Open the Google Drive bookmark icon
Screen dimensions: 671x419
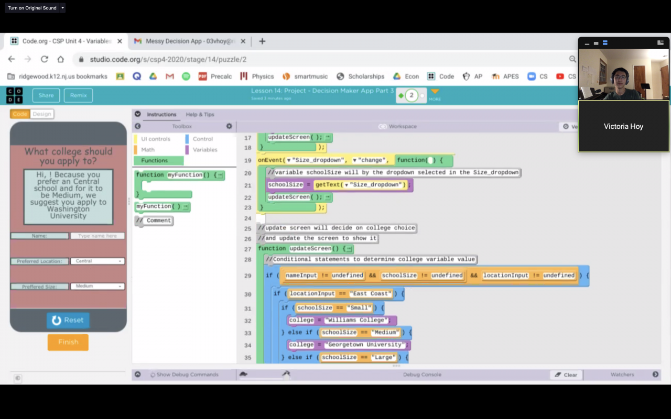click(x=153, y=76)
